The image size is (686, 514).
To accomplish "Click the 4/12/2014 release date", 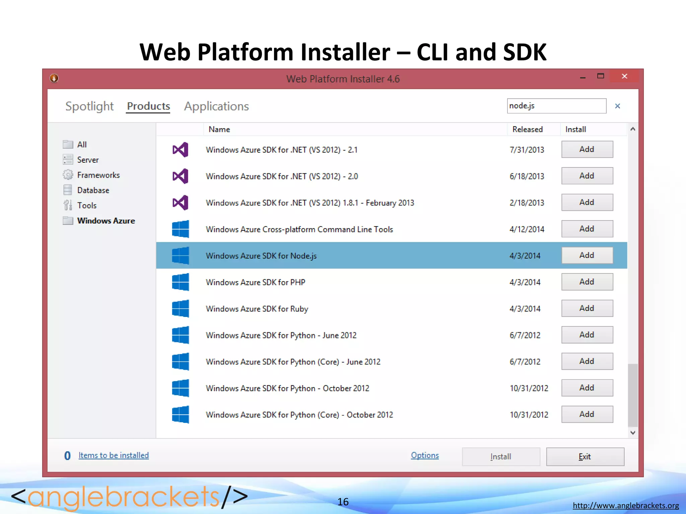I will pos(527,229).
